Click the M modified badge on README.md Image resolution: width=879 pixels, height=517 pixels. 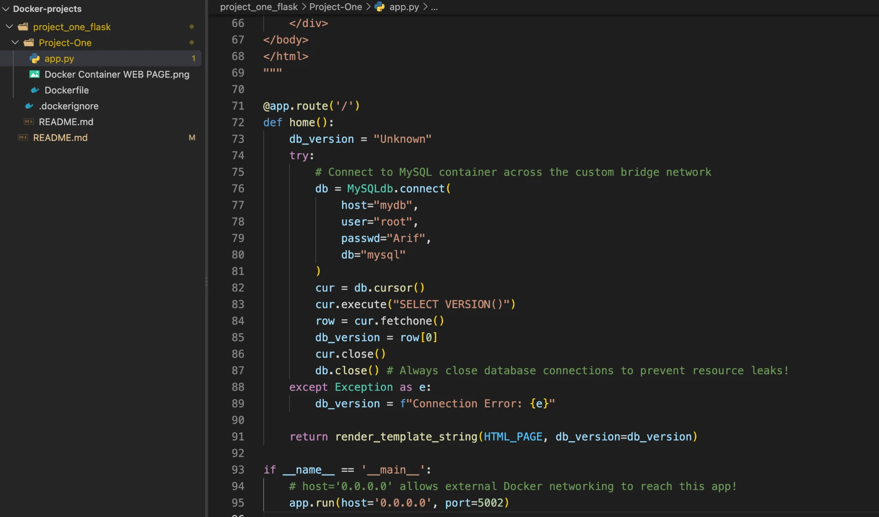[192, 138]
